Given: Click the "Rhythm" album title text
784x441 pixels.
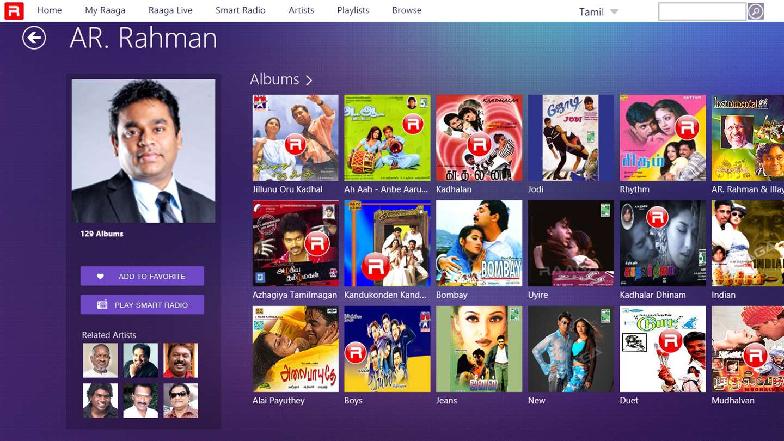Looking at the screenshot, I should pos(635,189).
